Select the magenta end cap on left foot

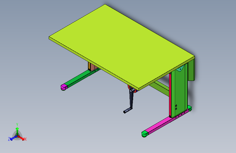64,87
